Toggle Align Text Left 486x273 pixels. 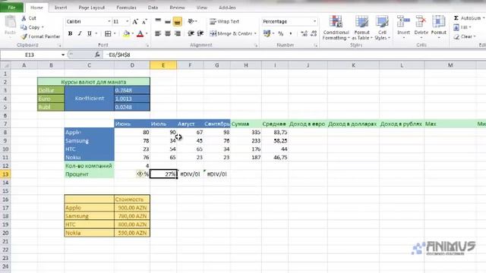point(158,33)
